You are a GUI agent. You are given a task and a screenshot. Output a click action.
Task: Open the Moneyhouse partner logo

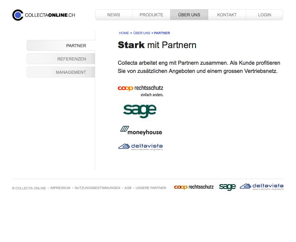tap(141, 130)
